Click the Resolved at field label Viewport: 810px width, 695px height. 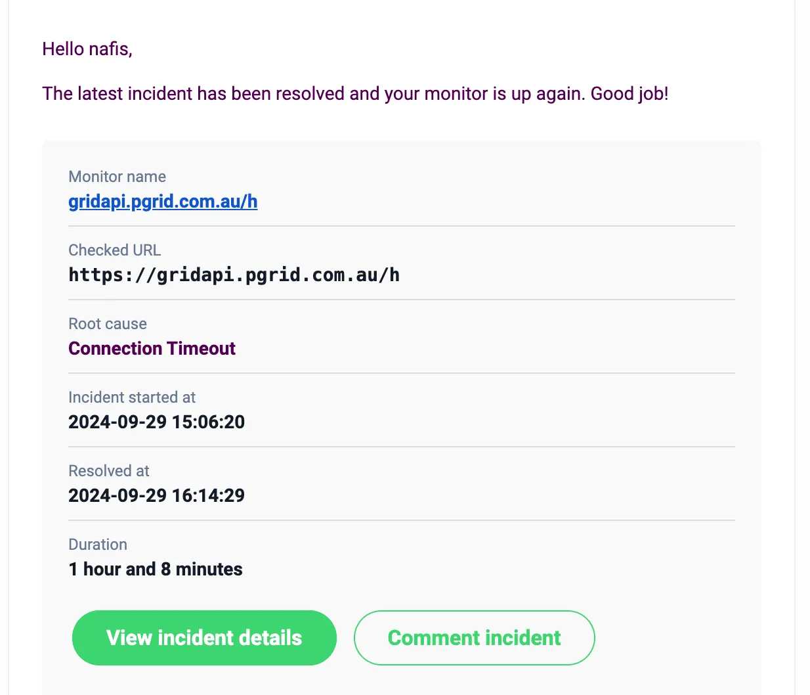click(x=109, y=471)
